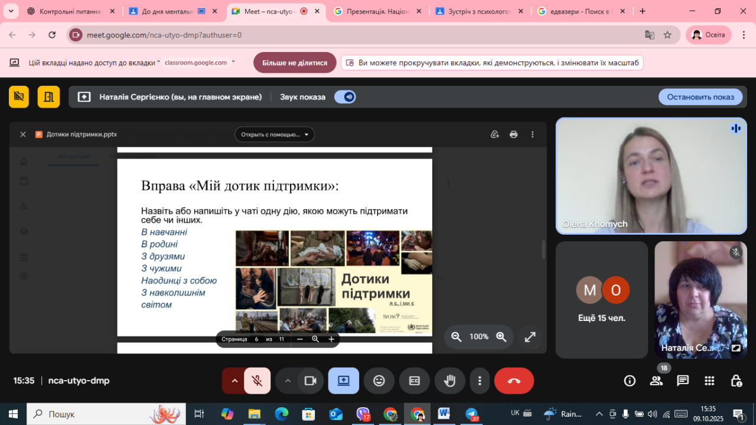The height and width of the screenshot is (425, 756).
Task: Print the presentation with the printer icon
Action: [x=513, y=134]
